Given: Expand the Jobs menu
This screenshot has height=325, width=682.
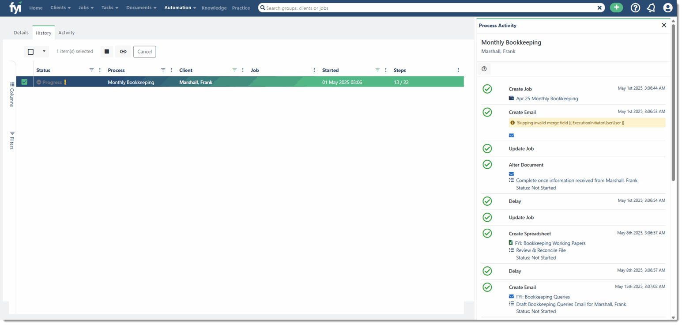Looking at the screenshot, I should pos(86,8).
